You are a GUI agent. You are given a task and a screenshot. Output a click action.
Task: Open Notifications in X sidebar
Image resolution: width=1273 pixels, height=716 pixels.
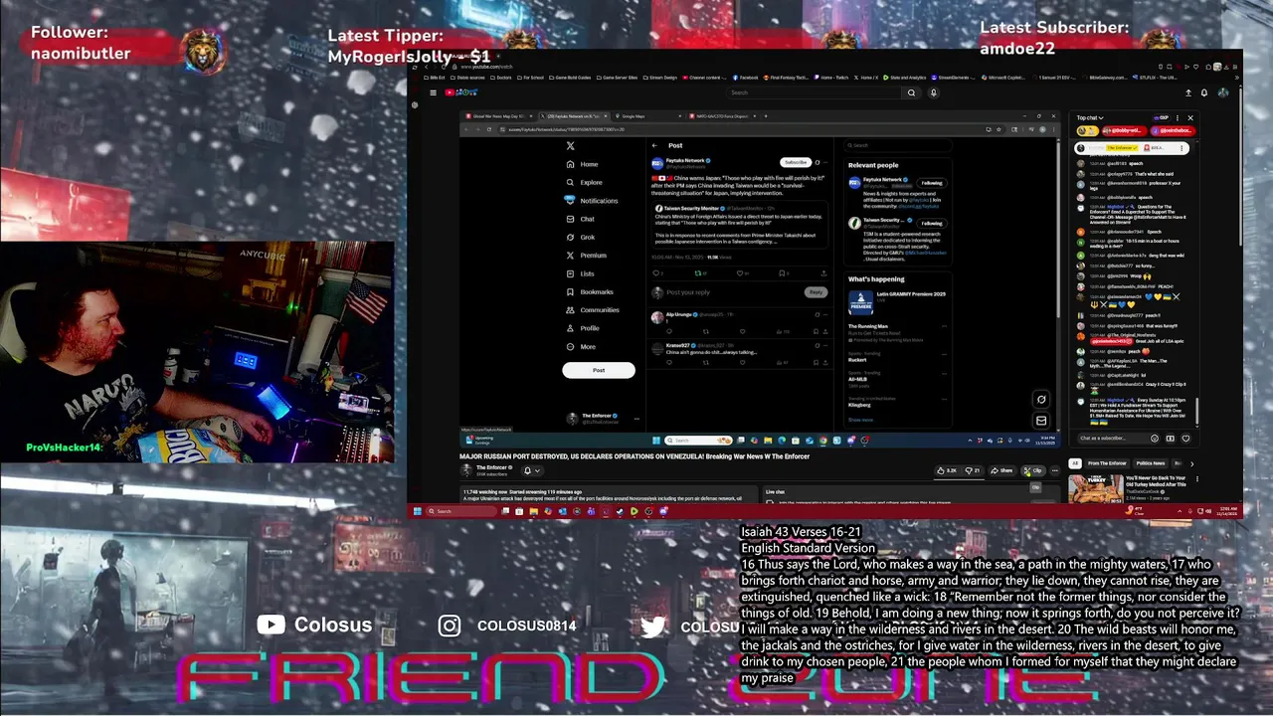tap(592, 201)
